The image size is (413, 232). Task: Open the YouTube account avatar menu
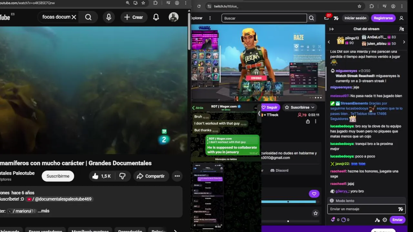point(174,17)
